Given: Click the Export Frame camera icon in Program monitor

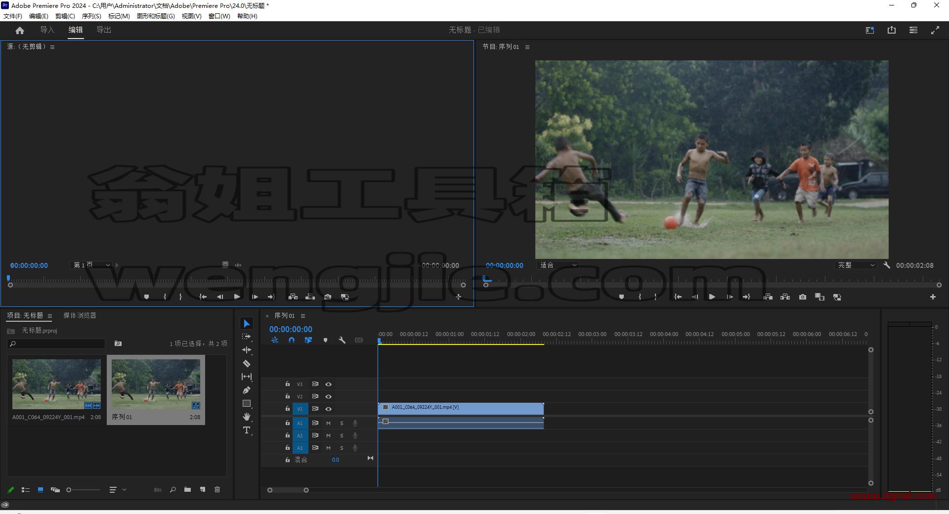Looking at the screenshot, I should click(x=803, y=297).
